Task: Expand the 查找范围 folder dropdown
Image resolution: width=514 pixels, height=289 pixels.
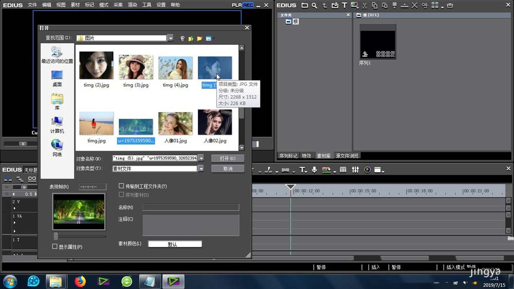Action: tap(170, 38)
